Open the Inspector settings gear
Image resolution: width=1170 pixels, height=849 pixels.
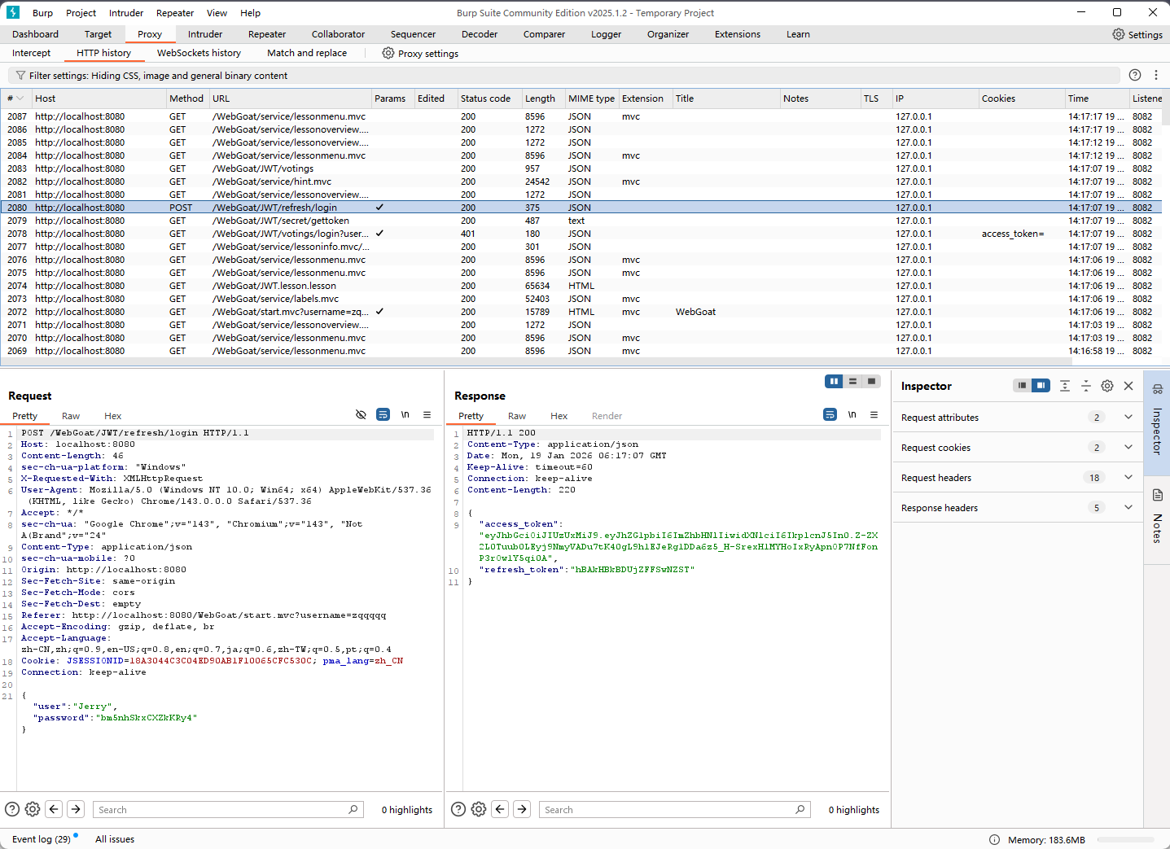tap(1106, 386)
